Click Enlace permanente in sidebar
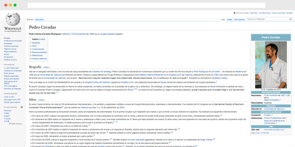 pyautogui.click(x=12, y=79)
